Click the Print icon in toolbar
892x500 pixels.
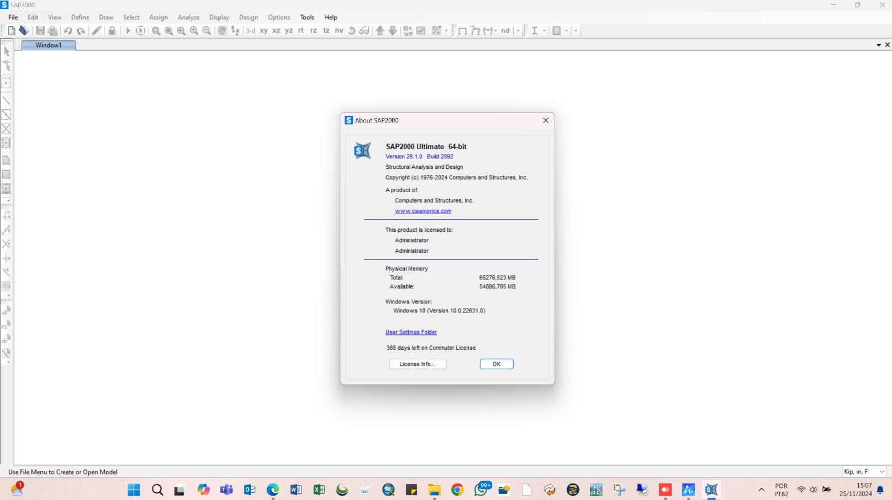click(x=53, y=31)
